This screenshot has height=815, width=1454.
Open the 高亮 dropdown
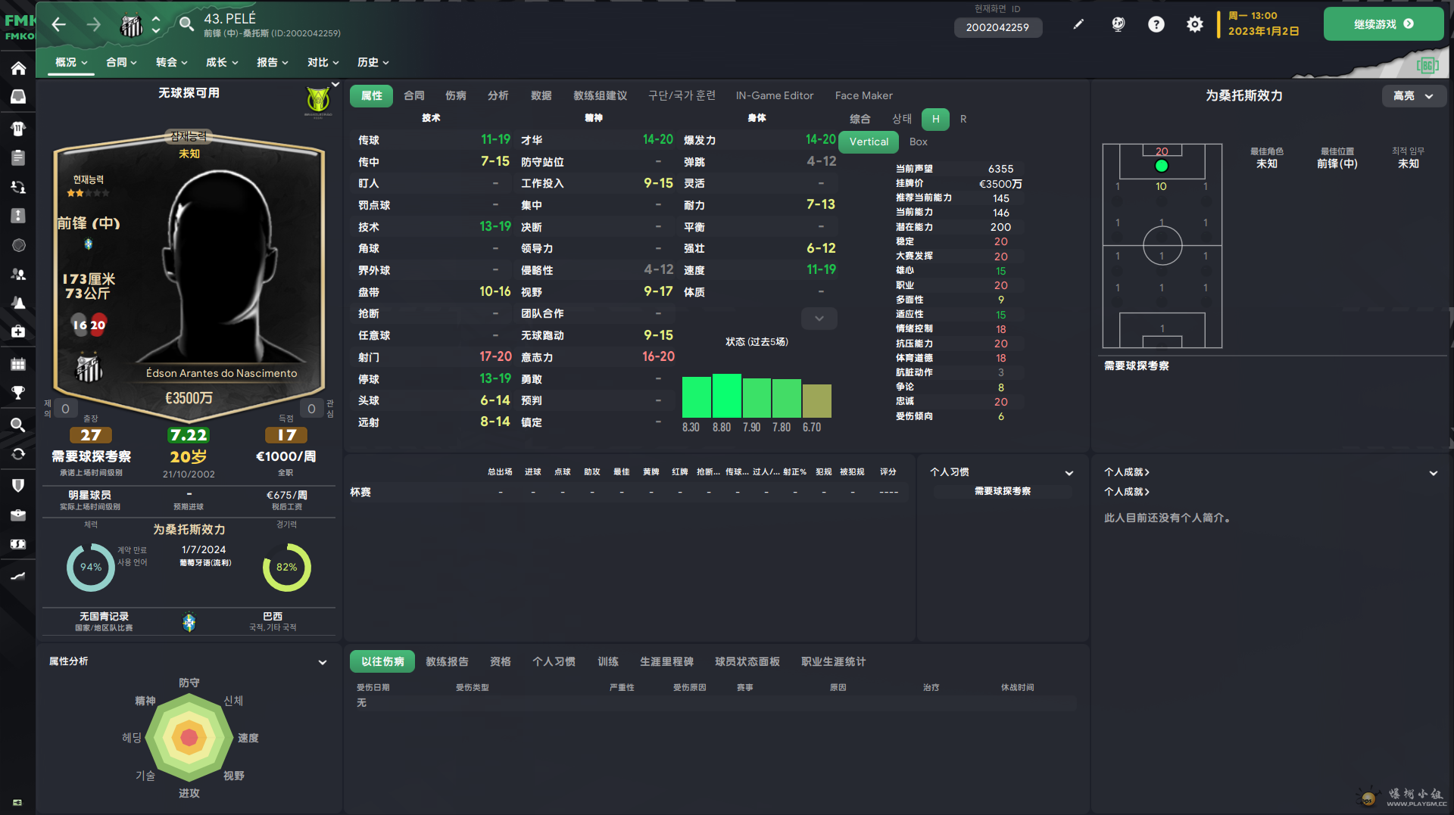click(1414, 96)
